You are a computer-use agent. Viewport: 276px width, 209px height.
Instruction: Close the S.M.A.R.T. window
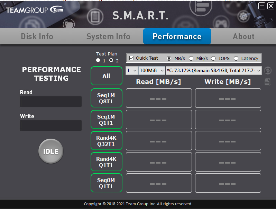[271, 6]
